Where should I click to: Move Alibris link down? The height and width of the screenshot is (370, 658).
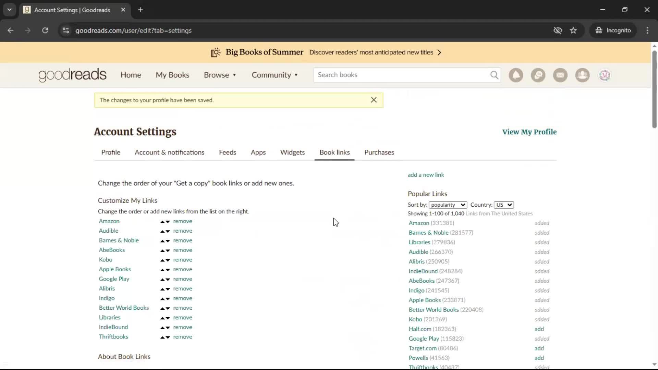coord(168,289)
